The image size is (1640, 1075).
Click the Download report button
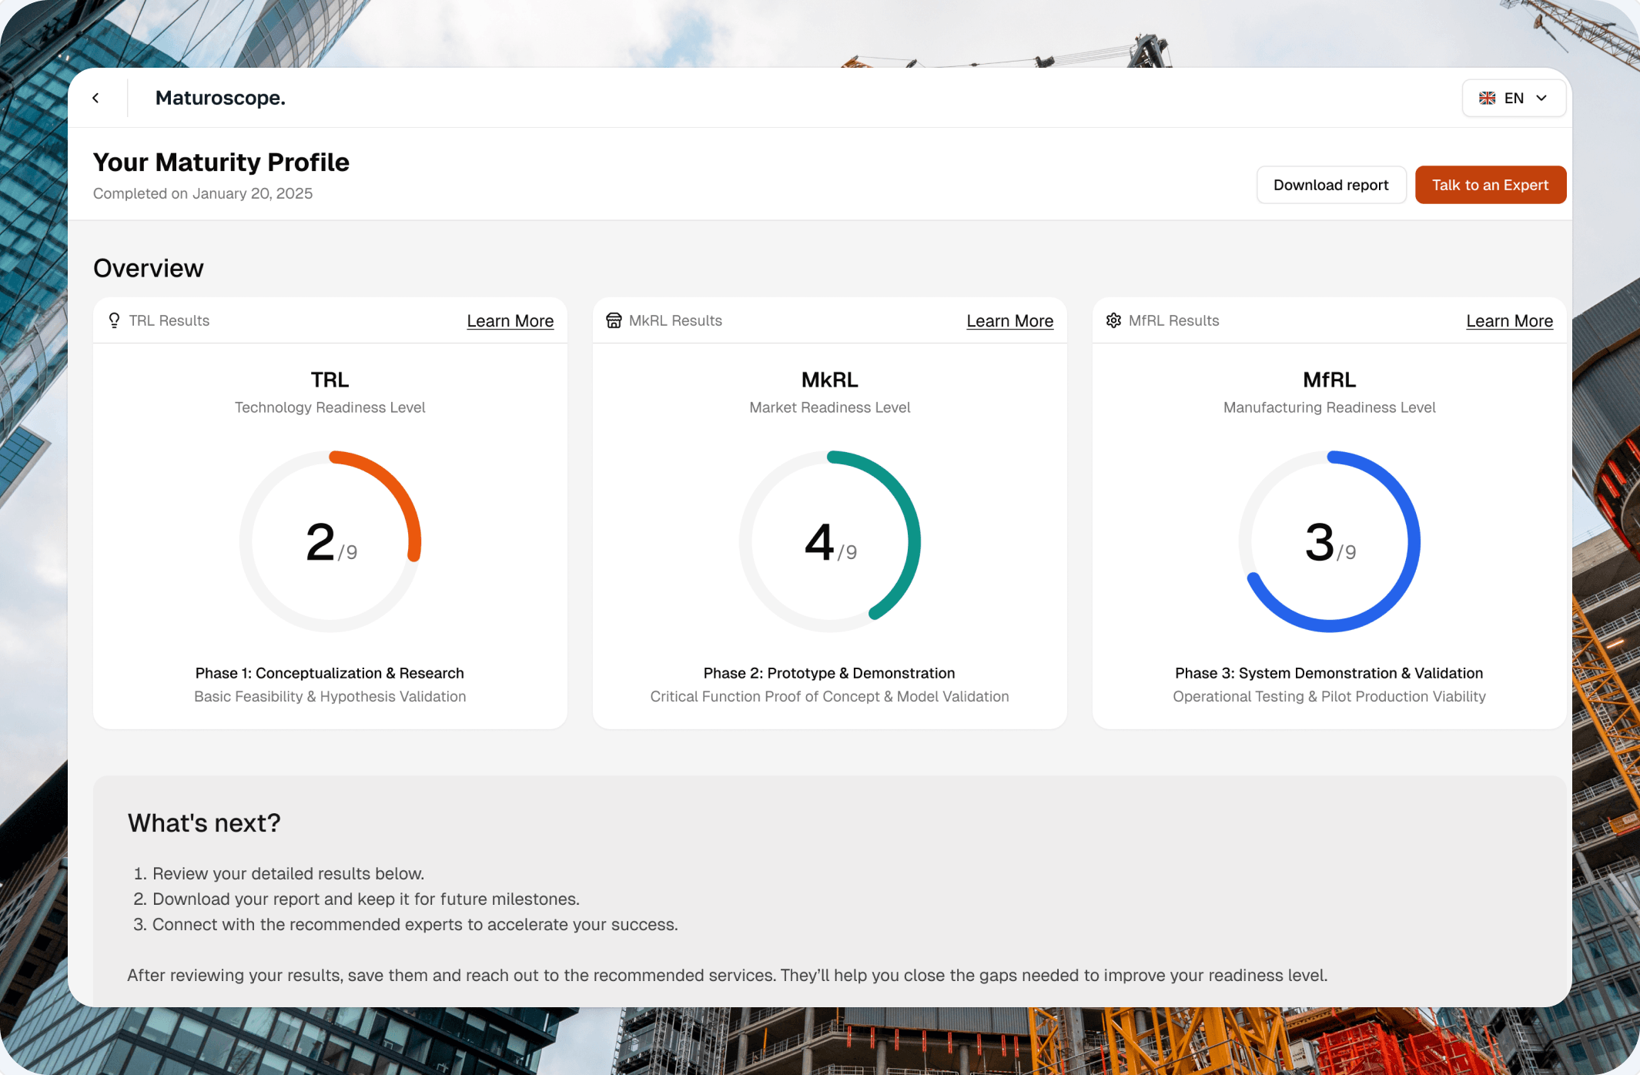click(x=1331, y=185)
